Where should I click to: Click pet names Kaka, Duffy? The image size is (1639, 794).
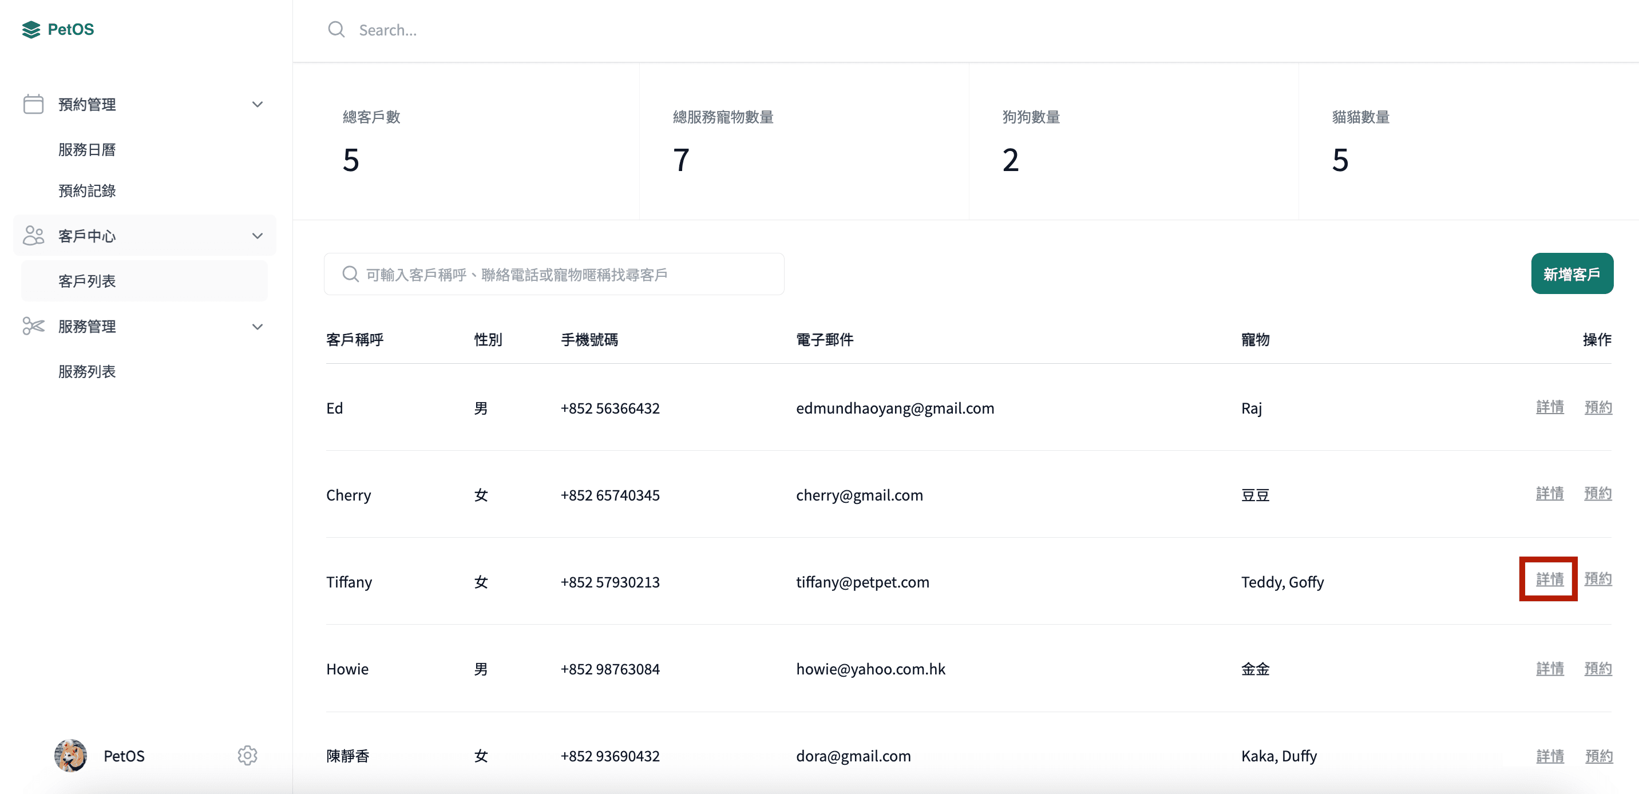tap(1280, 756)
